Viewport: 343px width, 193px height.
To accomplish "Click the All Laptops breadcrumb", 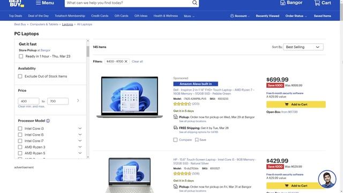I will (x=85, y=24).
